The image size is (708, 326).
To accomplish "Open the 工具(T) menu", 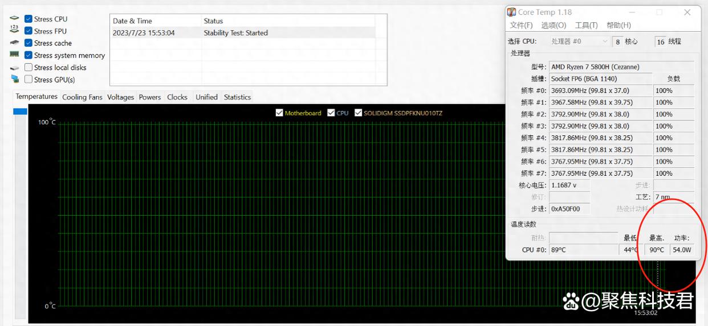I will point(586,26).
